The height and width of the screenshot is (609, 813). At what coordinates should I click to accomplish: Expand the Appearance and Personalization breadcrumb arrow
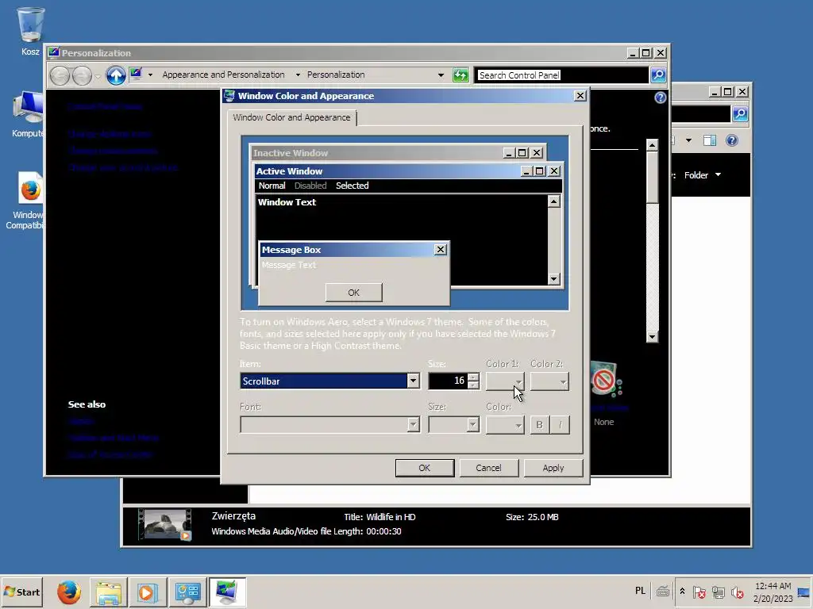pos(298,75)
